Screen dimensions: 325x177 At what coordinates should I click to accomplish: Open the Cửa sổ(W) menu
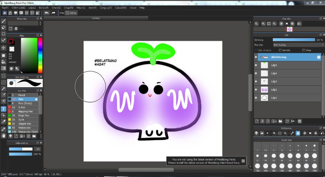(121, 8)
